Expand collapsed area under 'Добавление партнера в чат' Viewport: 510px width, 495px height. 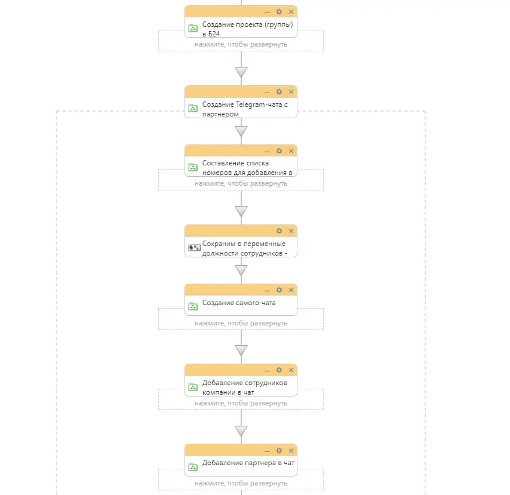[241, 483]
